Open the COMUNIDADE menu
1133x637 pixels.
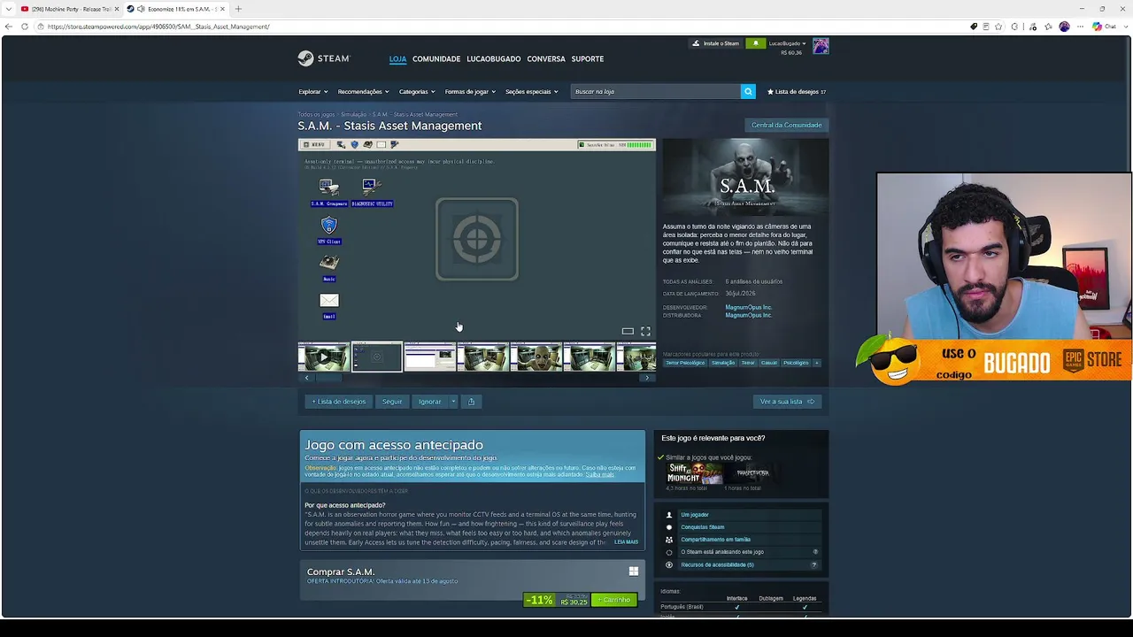coord(436,59)
